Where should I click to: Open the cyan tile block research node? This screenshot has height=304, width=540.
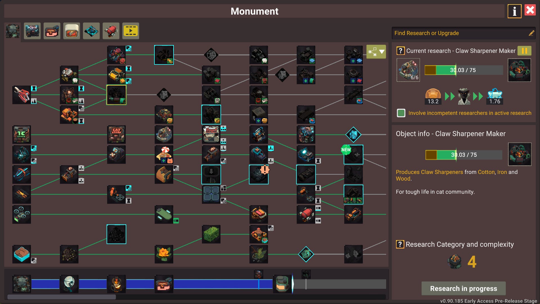pyautogui.click(x=22, y=254)
